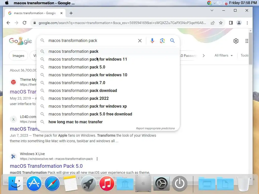Open System Preferences gear in dock

161,183
